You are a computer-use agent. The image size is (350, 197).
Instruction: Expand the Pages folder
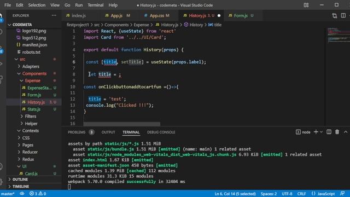19,145
